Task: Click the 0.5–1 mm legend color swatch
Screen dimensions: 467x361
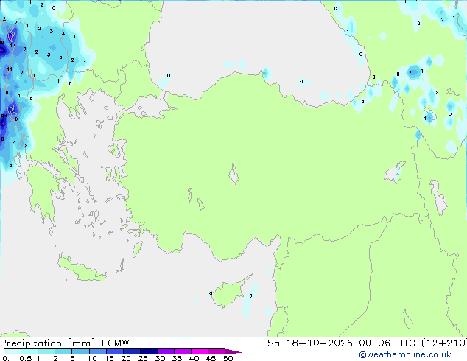Action: click(x=29, y=351)
